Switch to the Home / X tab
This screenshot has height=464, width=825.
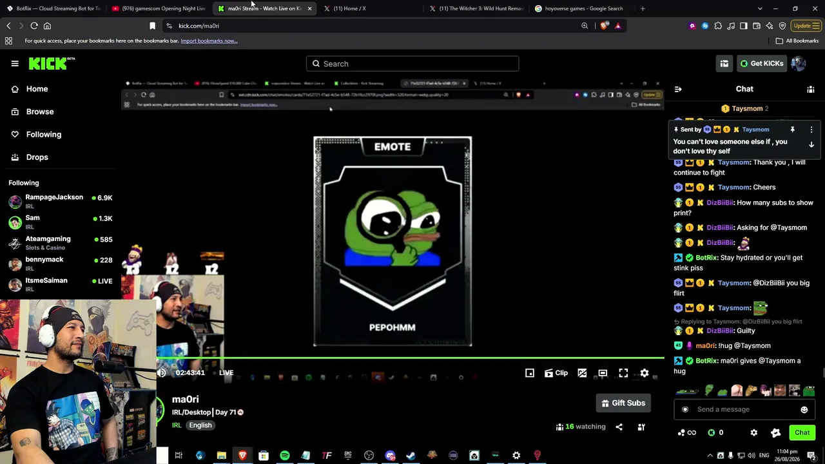[371, 8]
